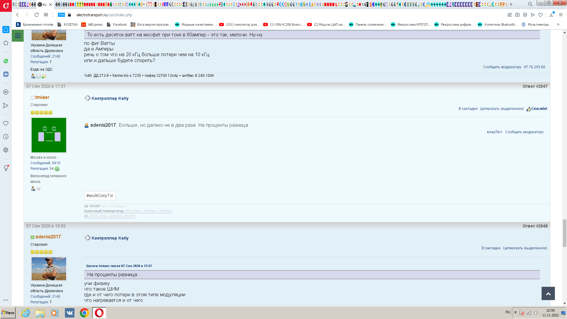Open WhatsApp in Opera sidebar

pos(6,61)
